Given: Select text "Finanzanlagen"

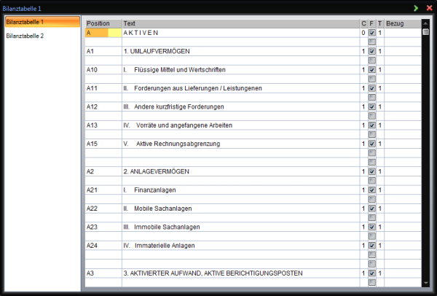Looking at the screenshot, I should [x=155, y=190].
